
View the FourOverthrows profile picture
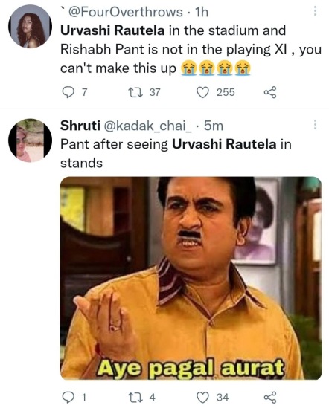[x=31, y=27]
